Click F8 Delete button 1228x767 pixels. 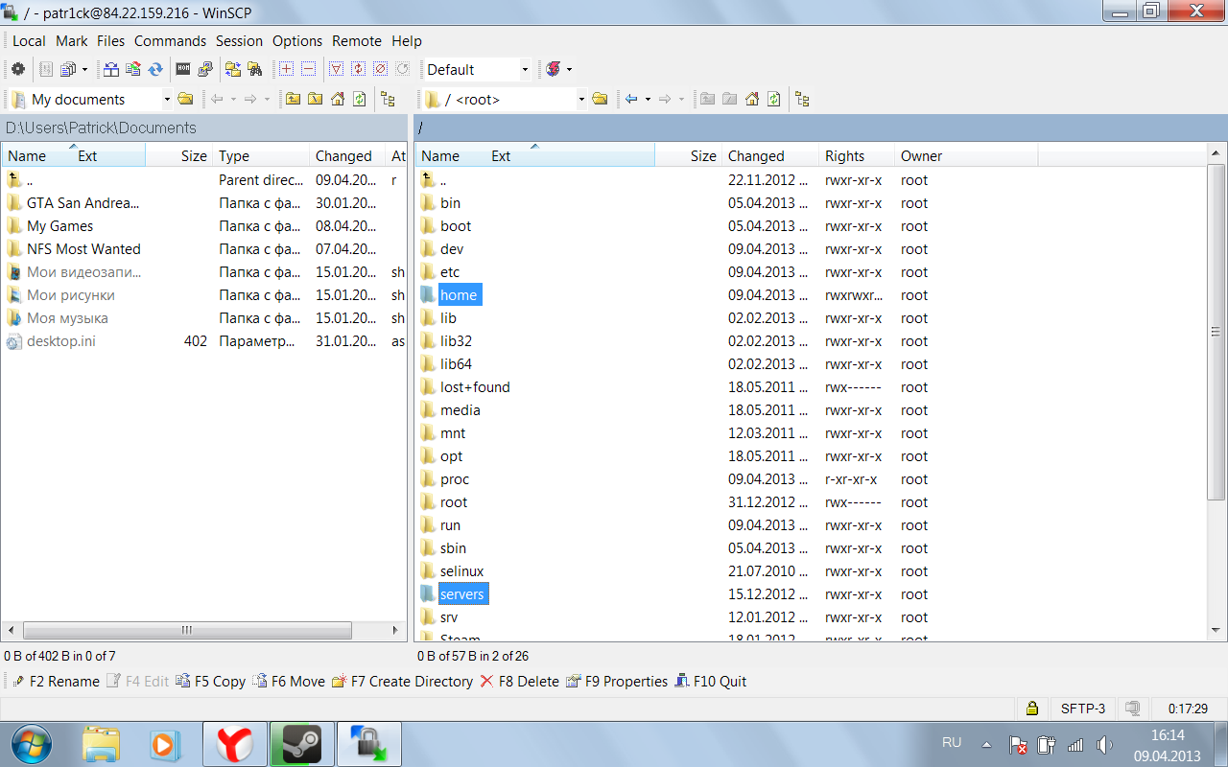point(519,682)
